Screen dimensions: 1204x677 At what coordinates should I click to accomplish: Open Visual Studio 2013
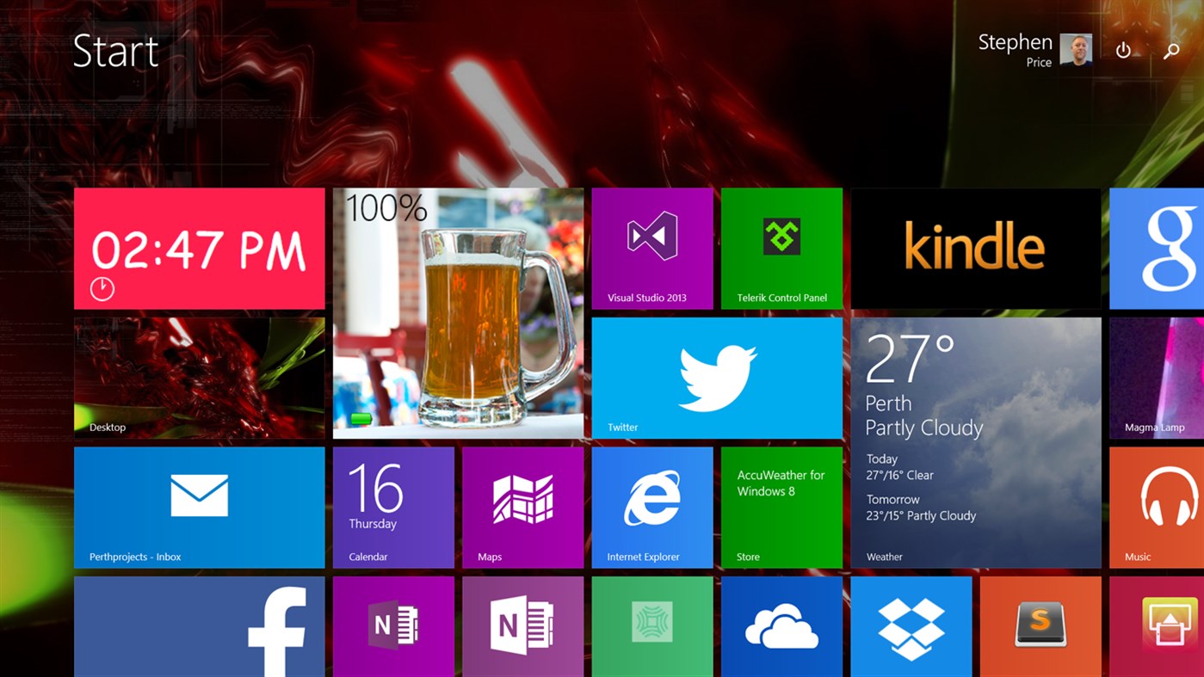(651, 248)
